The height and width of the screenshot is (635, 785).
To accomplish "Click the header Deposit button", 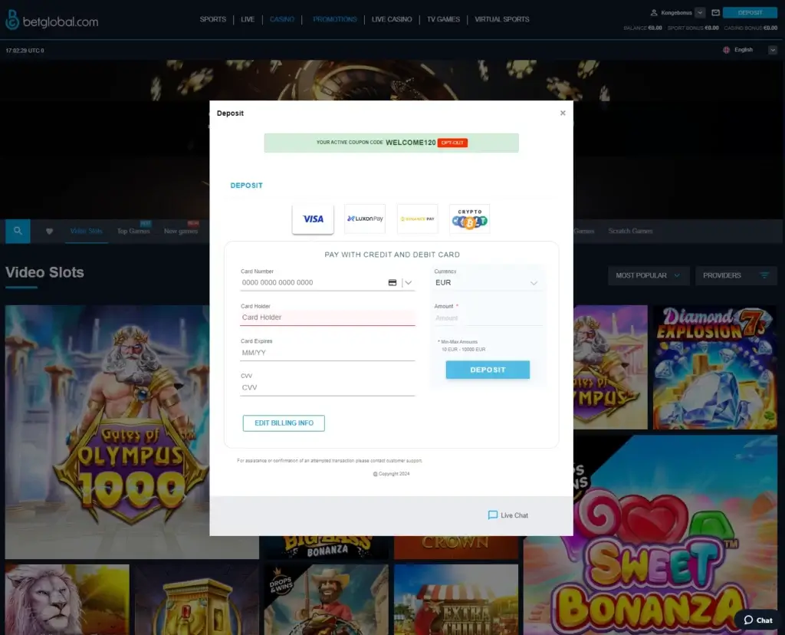I will pyautogui.click(x=750, y=13).
